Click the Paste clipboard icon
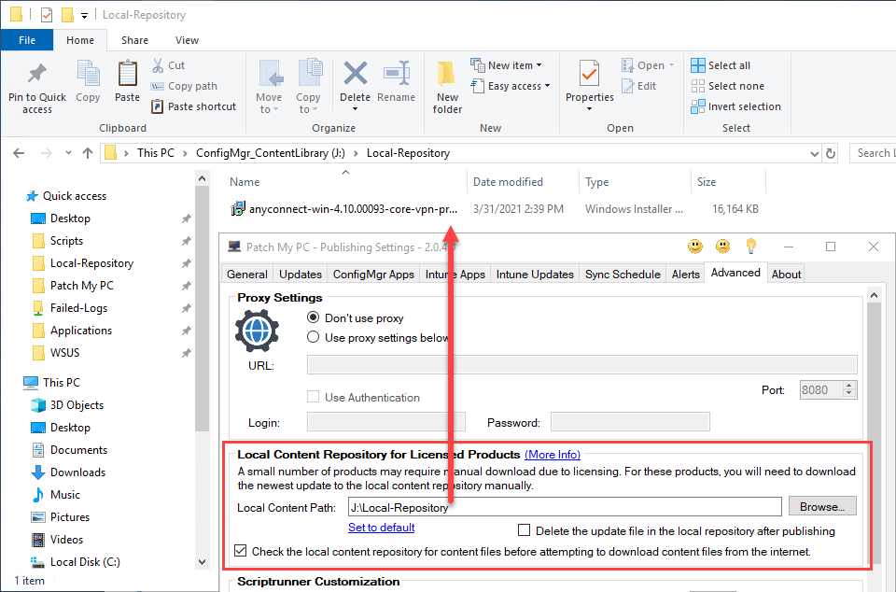This screenshot has height=592, width=896. [x=127, y=73]
